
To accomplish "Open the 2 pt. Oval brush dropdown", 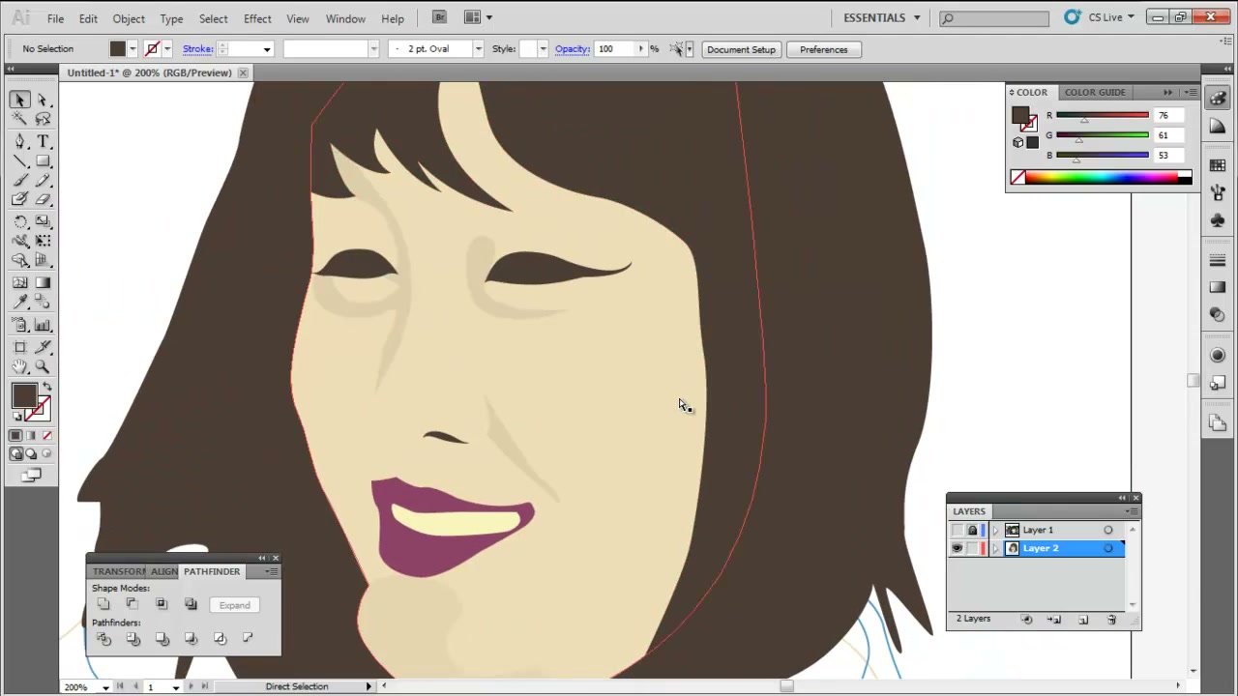I will 478,49.
